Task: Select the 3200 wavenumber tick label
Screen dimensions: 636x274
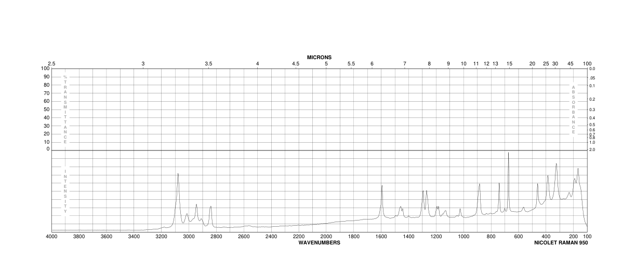Action: coord(162,237)
